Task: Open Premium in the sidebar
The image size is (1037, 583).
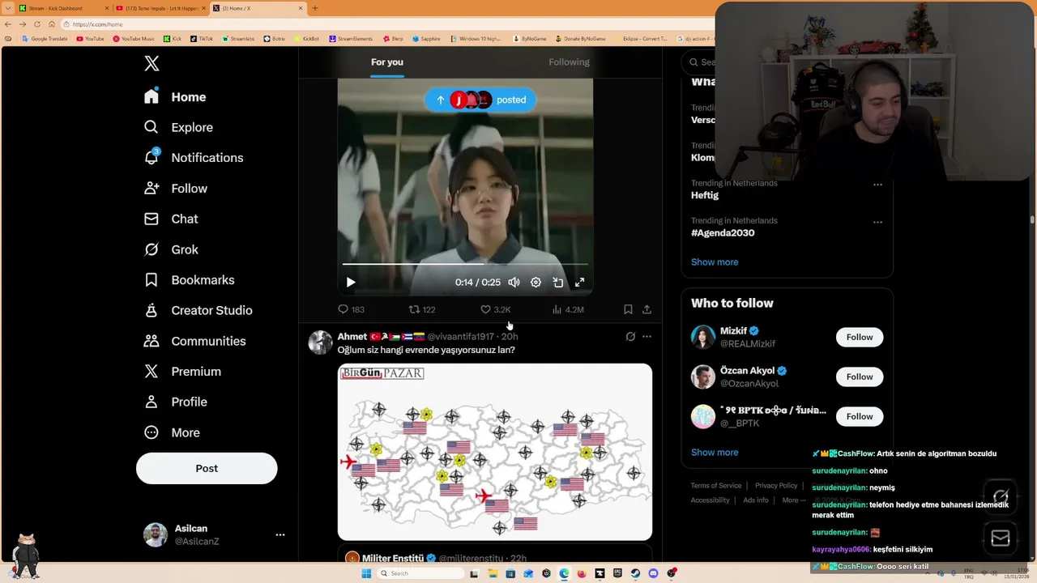Action: (x=182, y=372)
